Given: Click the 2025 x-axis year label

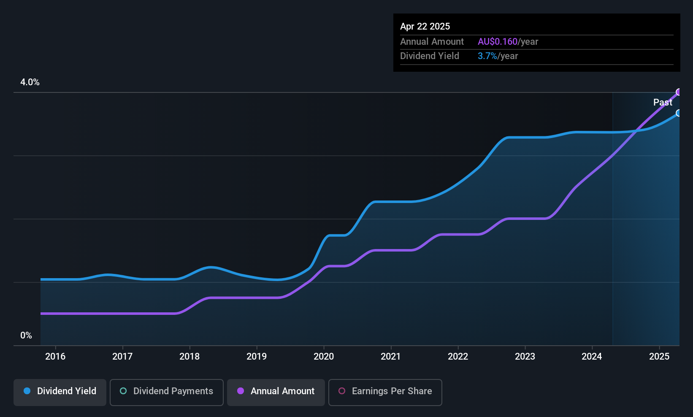Looking at the screenshot, I should click(x=659, y=357).
